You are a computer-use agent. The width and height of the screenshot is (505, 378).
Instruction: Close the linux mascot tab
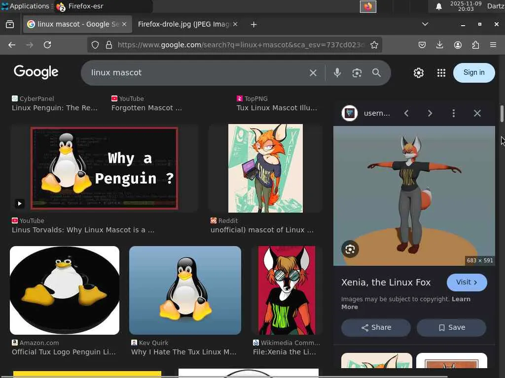[124, 24]
